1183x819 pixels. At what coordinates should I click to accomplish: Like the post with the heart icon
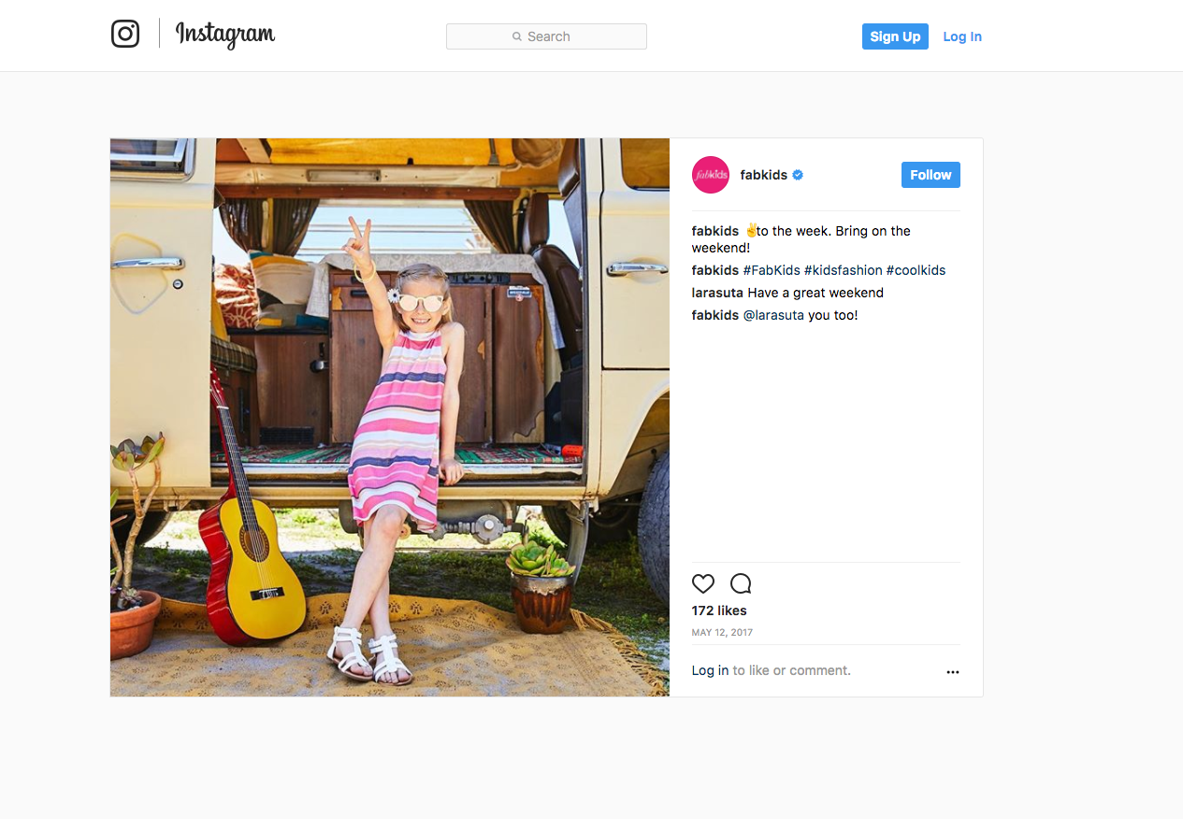(x=703, y=584)
